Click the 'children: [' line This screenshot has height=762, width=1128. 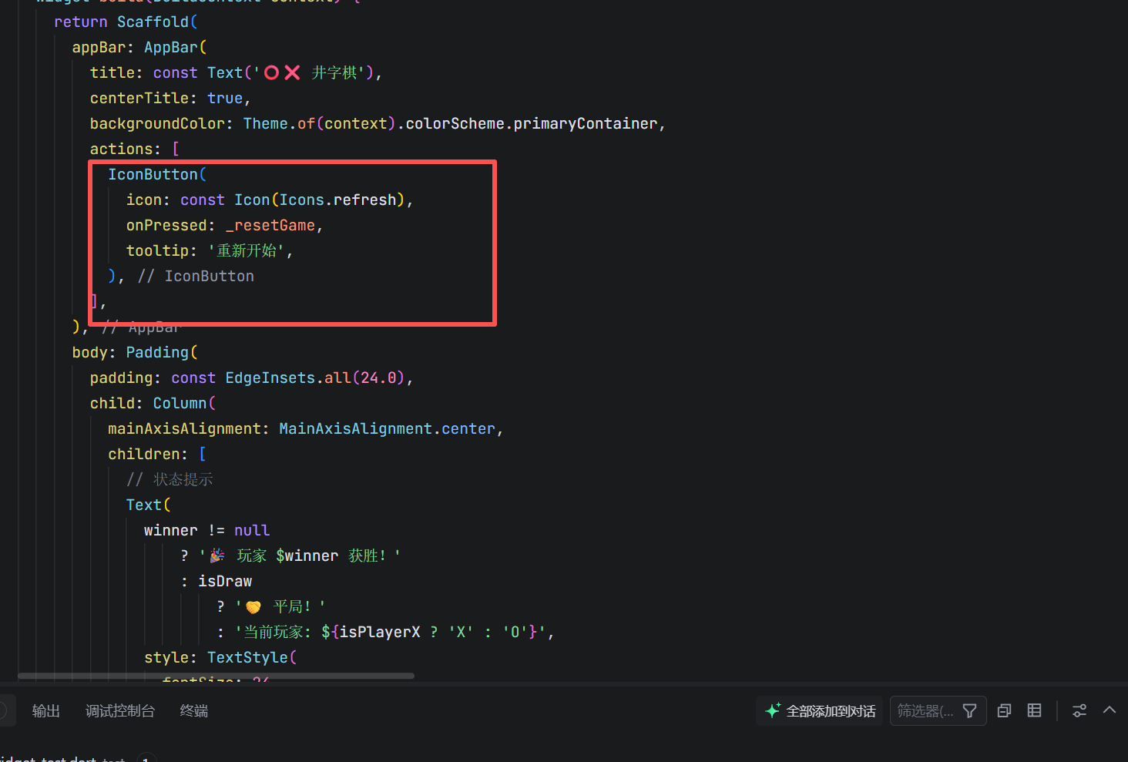157,455
